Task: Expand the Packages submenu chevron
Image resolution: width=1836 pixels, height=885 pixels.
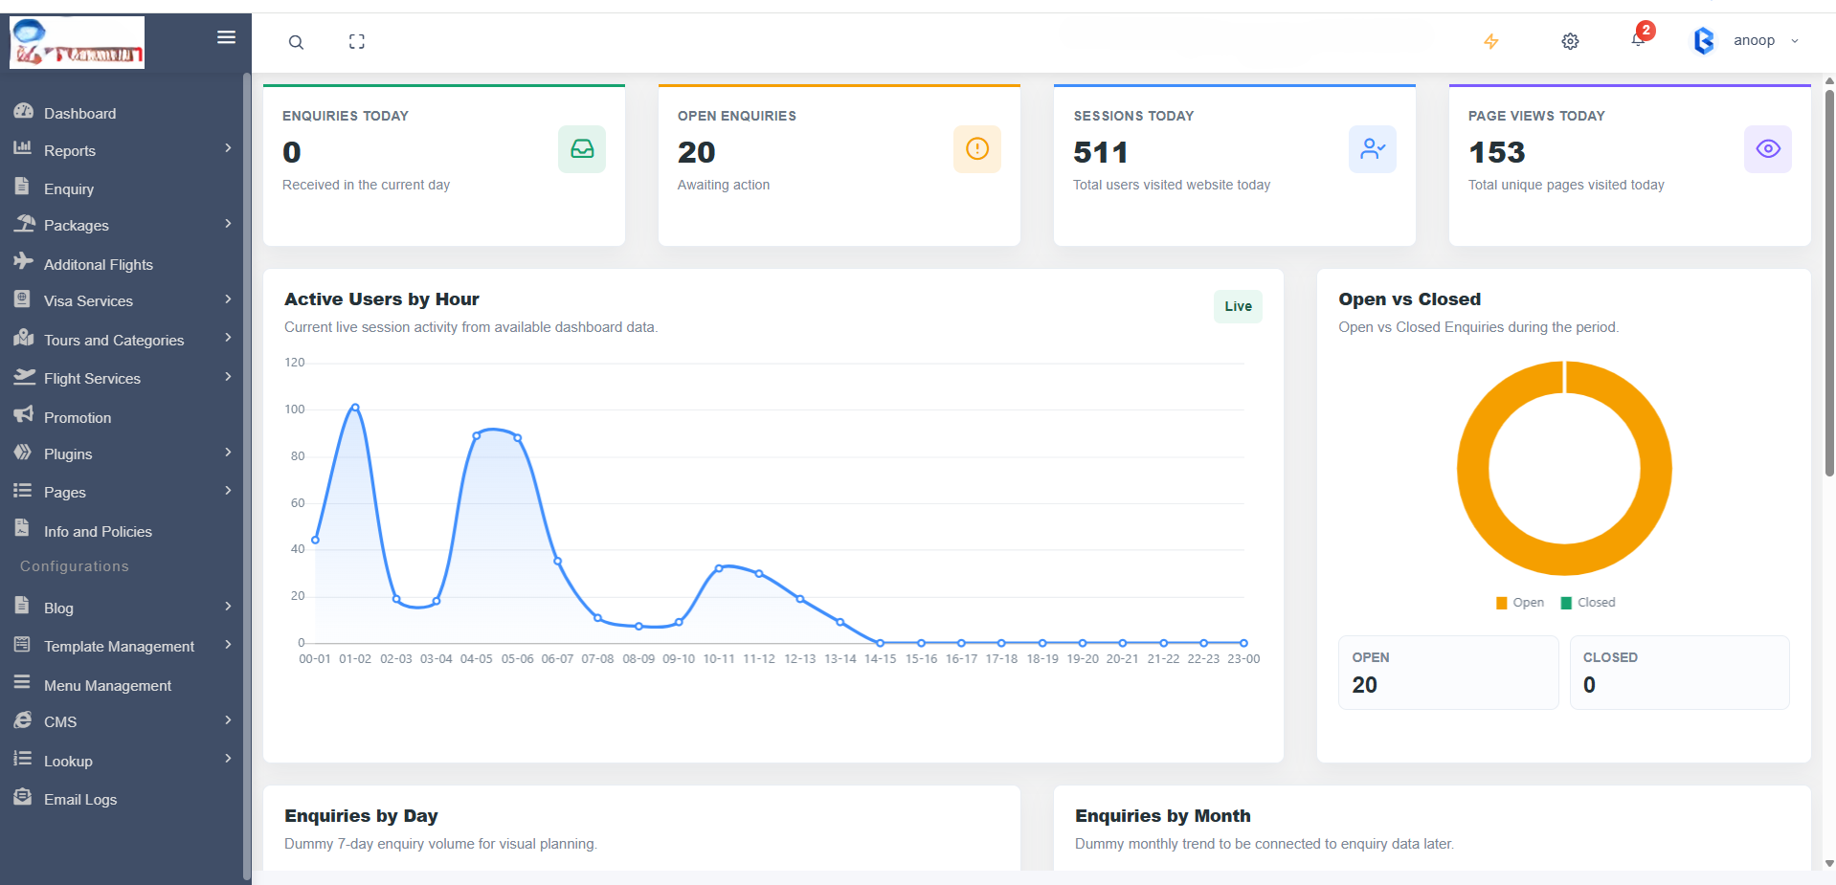Action: pyautogui.click(x=228, y=223)
